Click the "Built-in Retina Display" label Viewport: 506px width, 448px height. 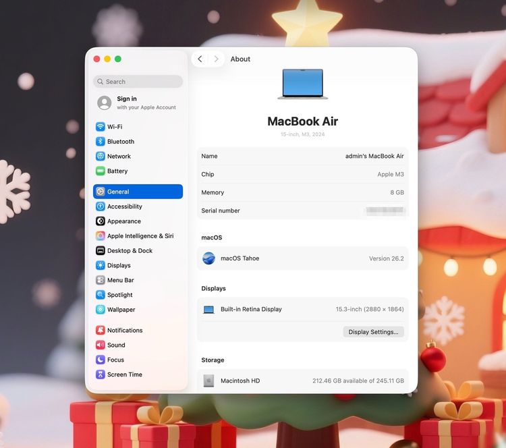pyautogui.click(x=251, y=309)
